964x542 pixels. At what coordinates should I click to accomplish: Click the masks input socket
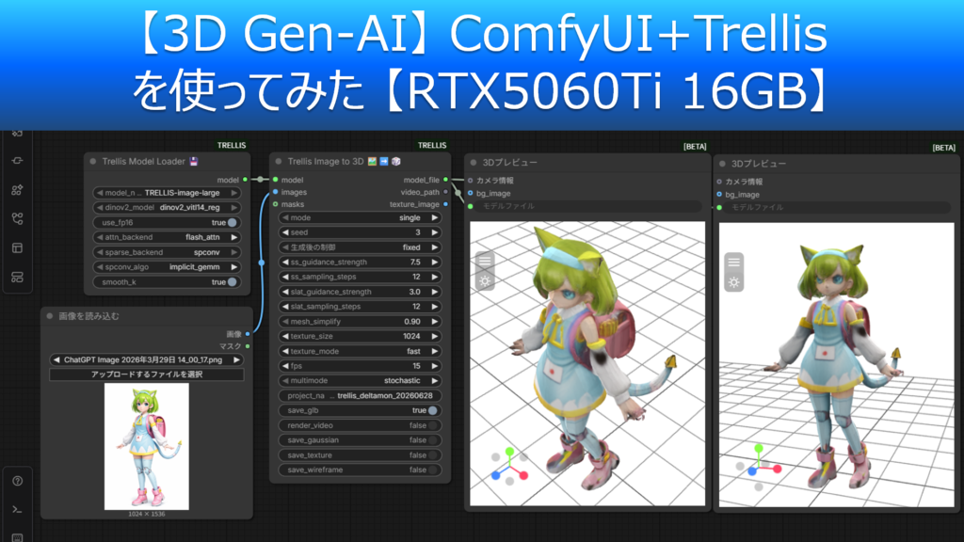tap(276, 204)
